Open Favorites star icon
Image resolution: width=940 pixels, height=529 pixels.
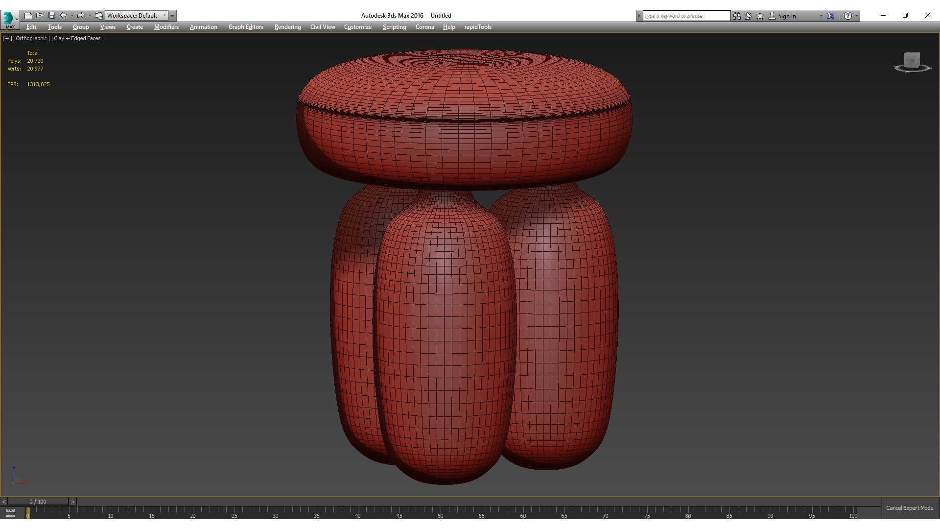(760, 16)
